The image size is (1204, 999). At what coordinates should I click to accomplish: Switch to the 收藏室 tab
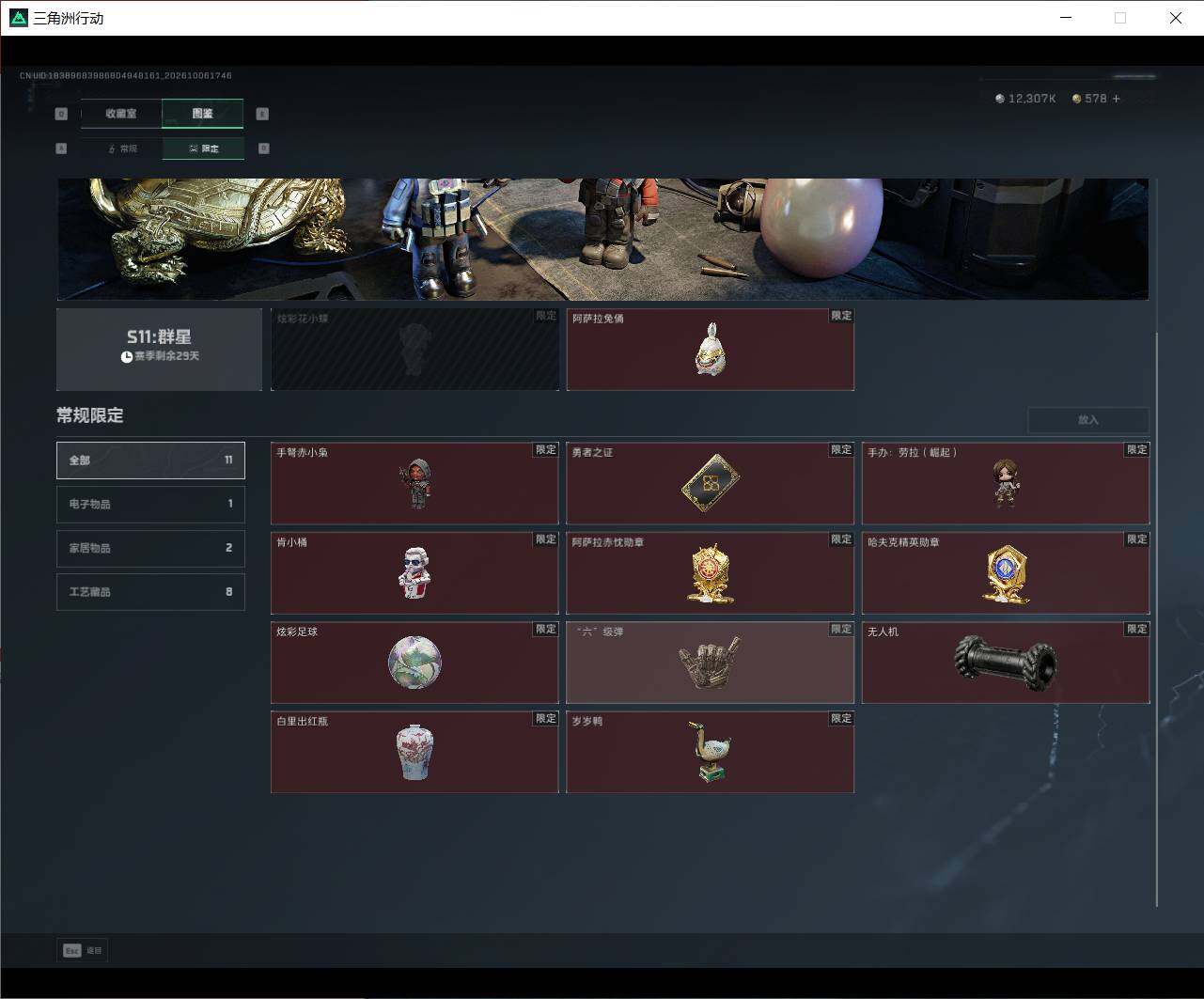coord(121,114)
